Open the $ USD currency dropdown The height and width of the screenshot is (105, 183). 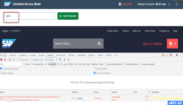[16, 31]
